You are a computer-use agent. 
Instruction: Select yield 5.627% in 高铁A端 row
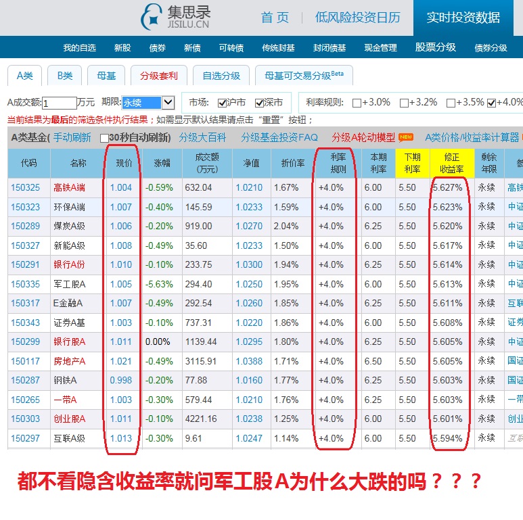point(448,188)
